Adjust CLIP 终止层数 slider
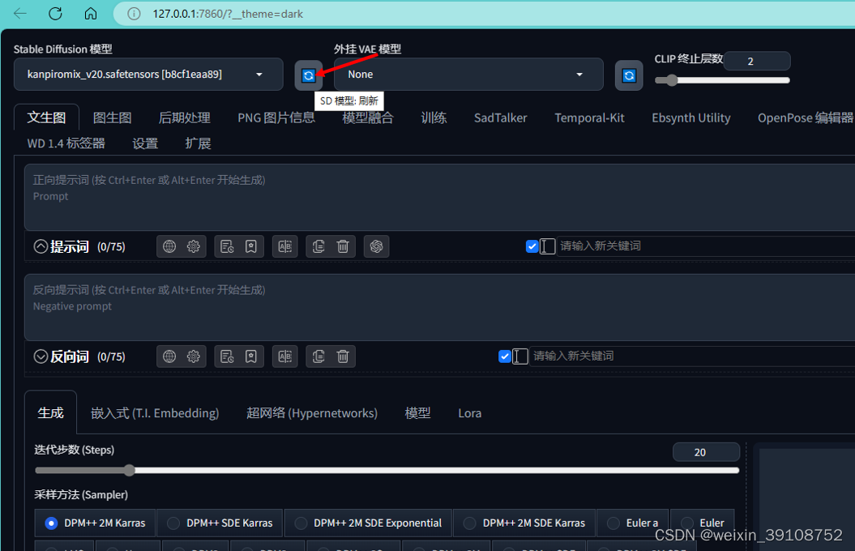The image size is (855, 551). click(x=722, y=80)
